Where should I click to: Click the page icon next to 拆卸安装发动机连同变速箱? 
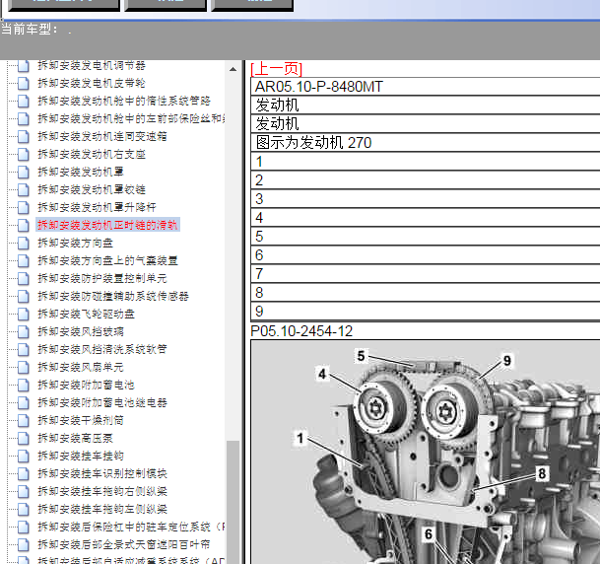click(x=24, y=136)
